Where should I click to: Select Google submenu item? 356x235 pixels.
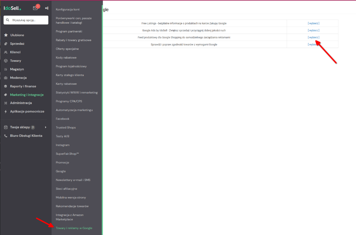pyautogui.click(x=61, y=171)
